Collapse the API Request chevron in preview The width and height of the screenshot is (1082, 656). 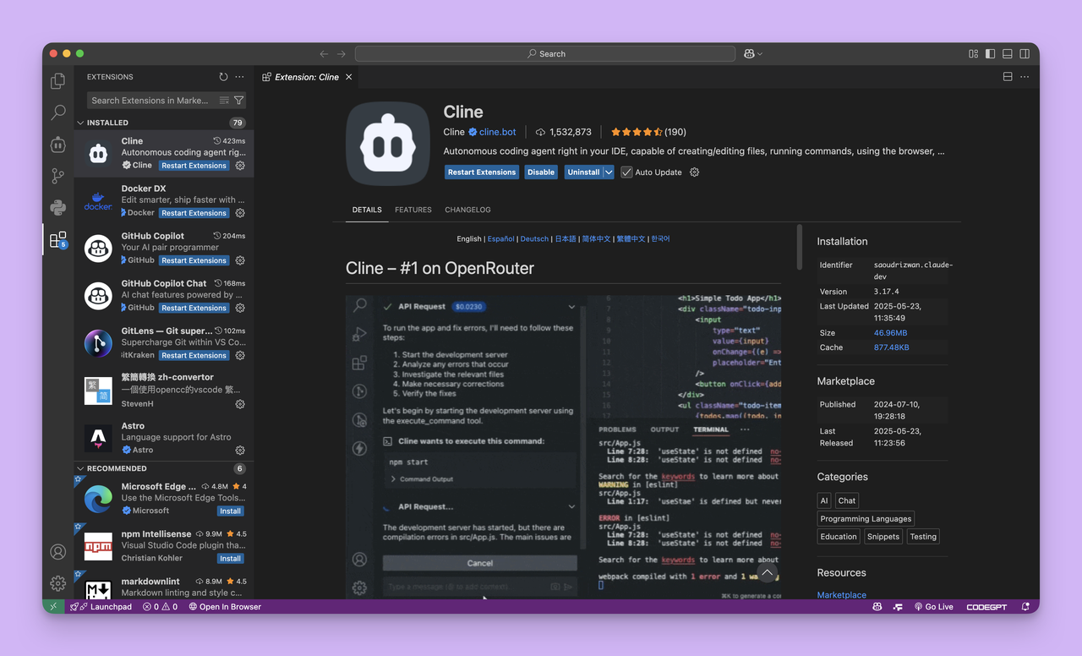[571, 307]
